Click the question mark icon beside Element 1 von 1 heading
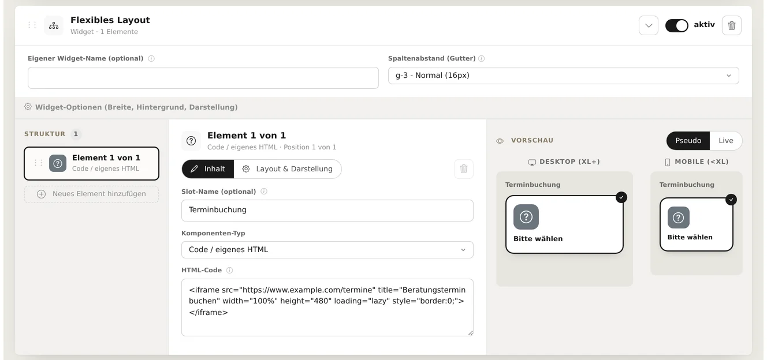Image resolution: width=767 pixels, height=360 pixels. (x=191, y=141)
